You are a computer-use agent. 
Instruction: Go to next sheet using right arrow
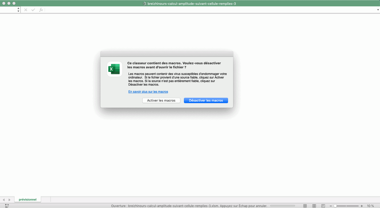[10, 200]
